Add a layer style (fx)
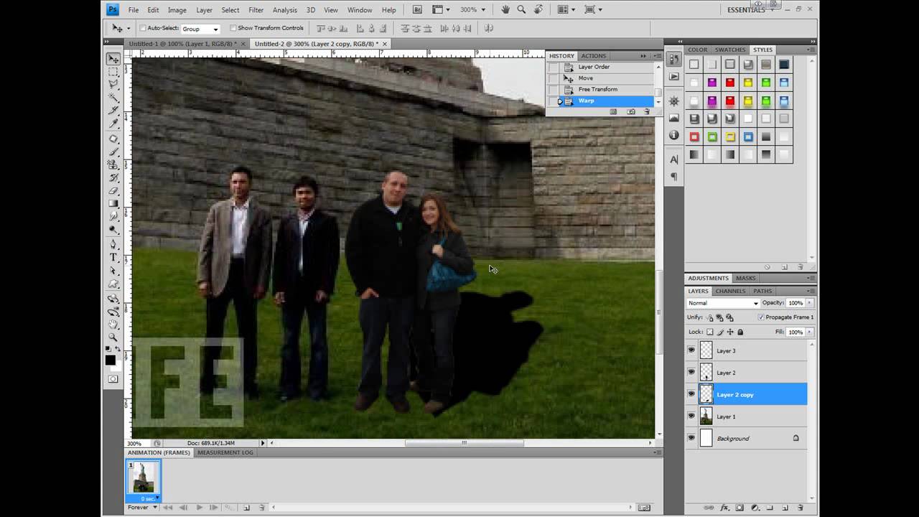Image resolution: width=919 pixels, height=517 pixels. coord(724,508)
